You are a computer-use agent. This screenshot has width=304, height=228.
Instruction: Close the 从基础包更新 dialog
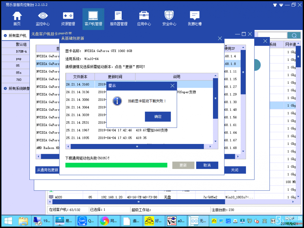point(220,38)
